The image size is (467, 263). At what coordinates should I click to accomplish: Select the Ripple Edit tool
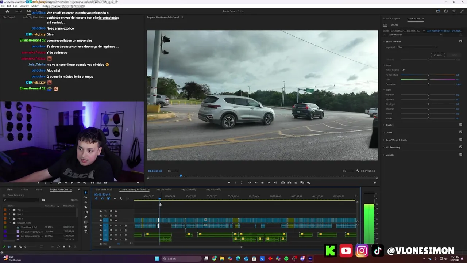click(86, 202)
